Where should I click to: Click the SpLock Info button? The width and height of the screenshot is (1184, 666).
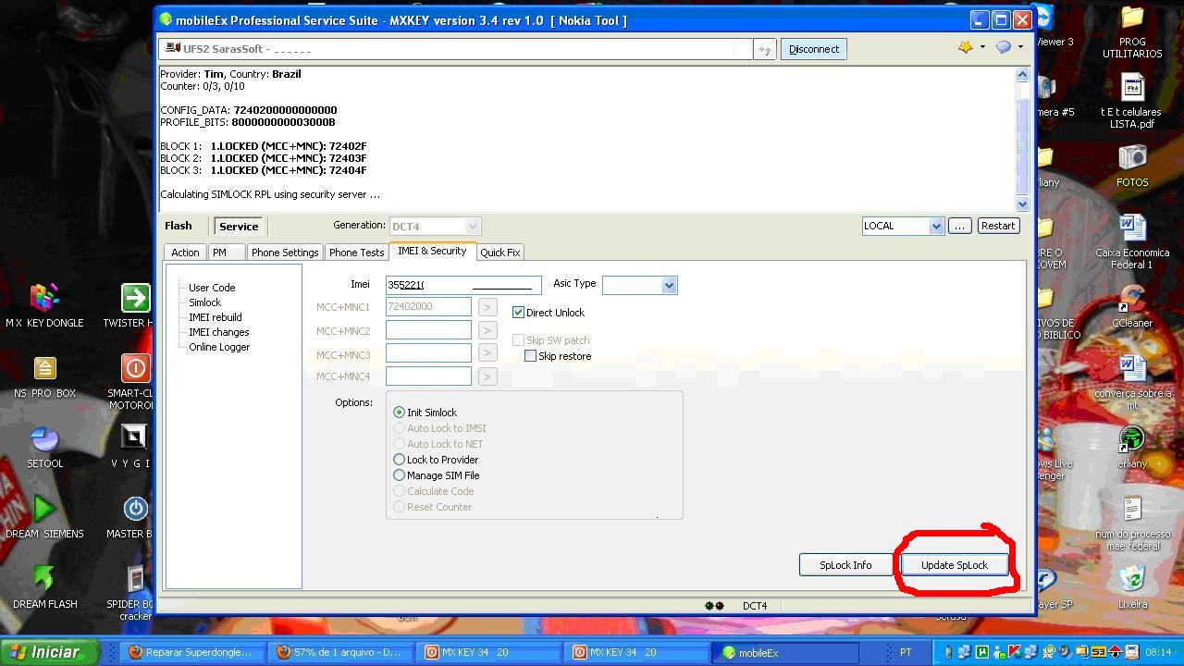pos(845,565)
